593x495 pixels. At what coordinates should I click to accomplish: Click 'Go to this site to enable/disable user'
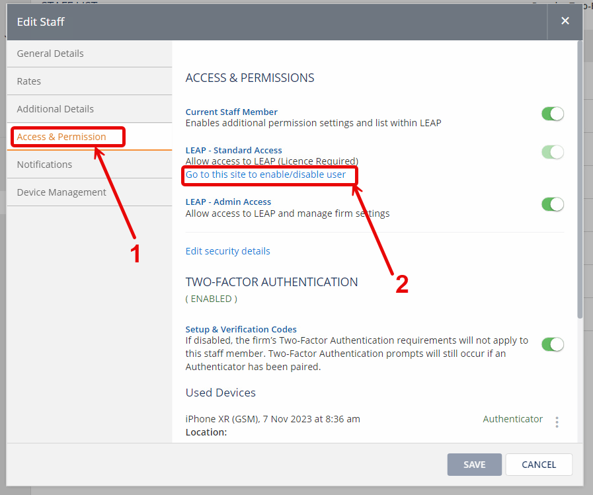266,174
